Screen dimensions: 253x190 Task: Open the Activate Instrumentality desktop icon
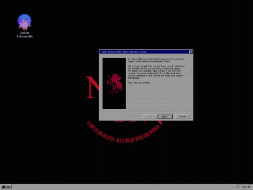[25, 26]
